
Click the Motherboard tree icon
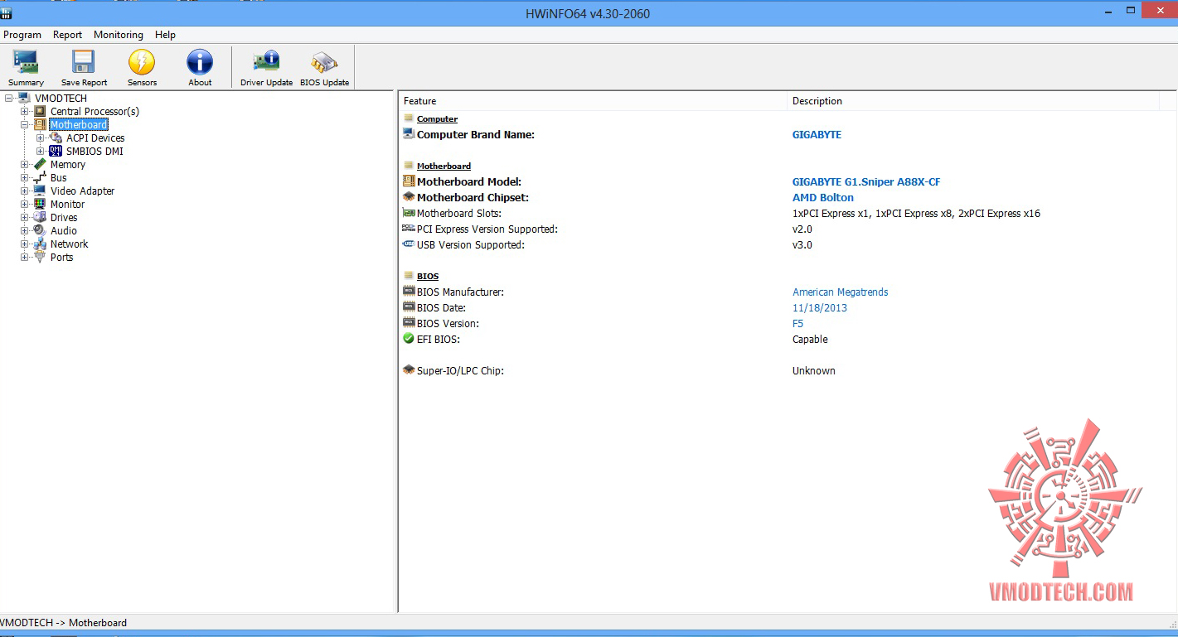40,125
